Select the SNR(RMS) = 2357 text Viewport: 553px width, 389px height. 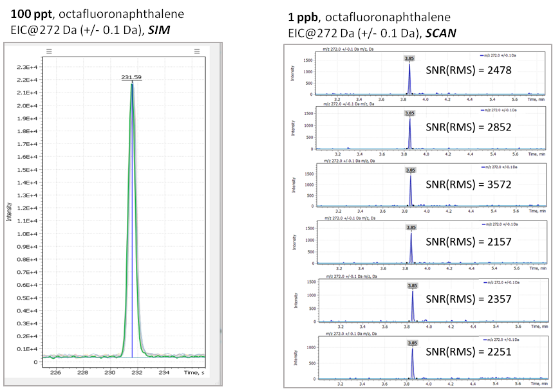click(469, 299)
